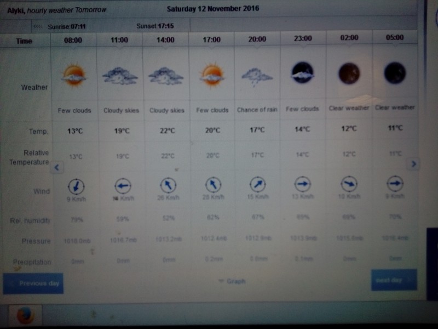Click the 'Wind' row label
This screenshot has height=329, width=438.
[42, 191]
